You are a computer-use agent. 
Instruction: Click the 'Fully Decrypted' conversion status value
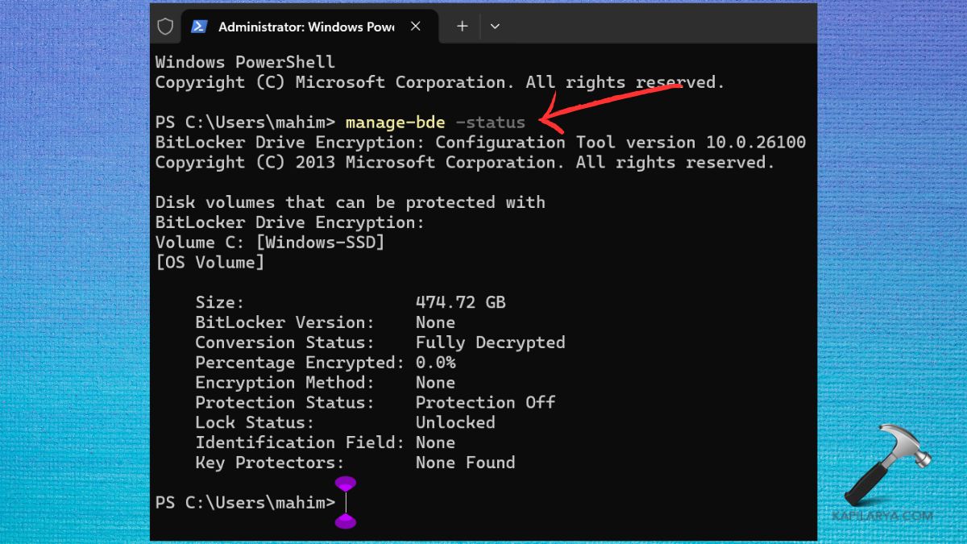pos(490,343)
